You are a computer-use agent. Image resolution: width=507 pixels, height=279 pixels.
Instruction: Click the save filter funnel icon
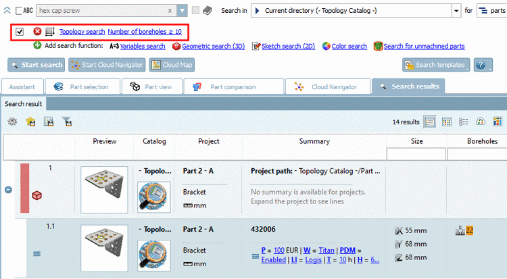67,122
